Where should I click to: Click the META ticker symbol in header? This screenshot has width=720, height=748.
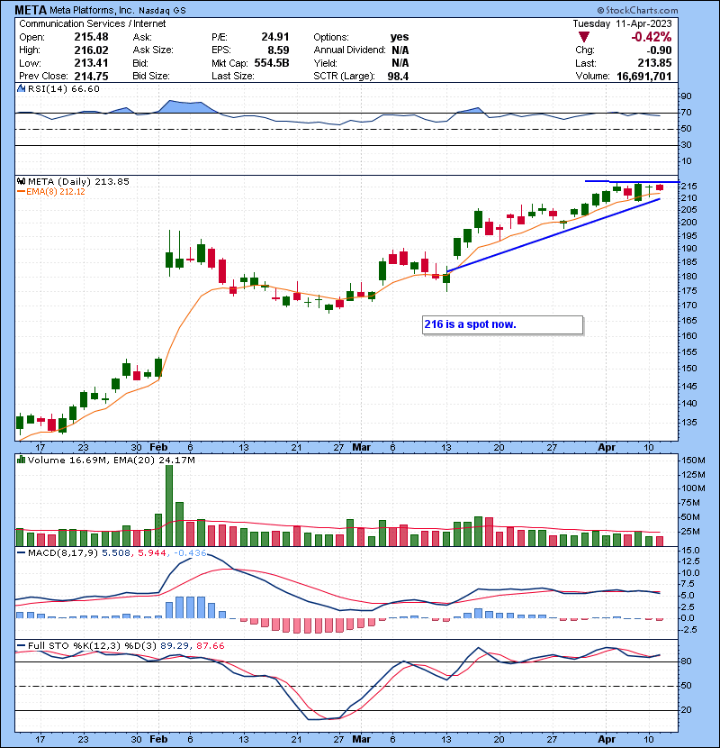31,10
